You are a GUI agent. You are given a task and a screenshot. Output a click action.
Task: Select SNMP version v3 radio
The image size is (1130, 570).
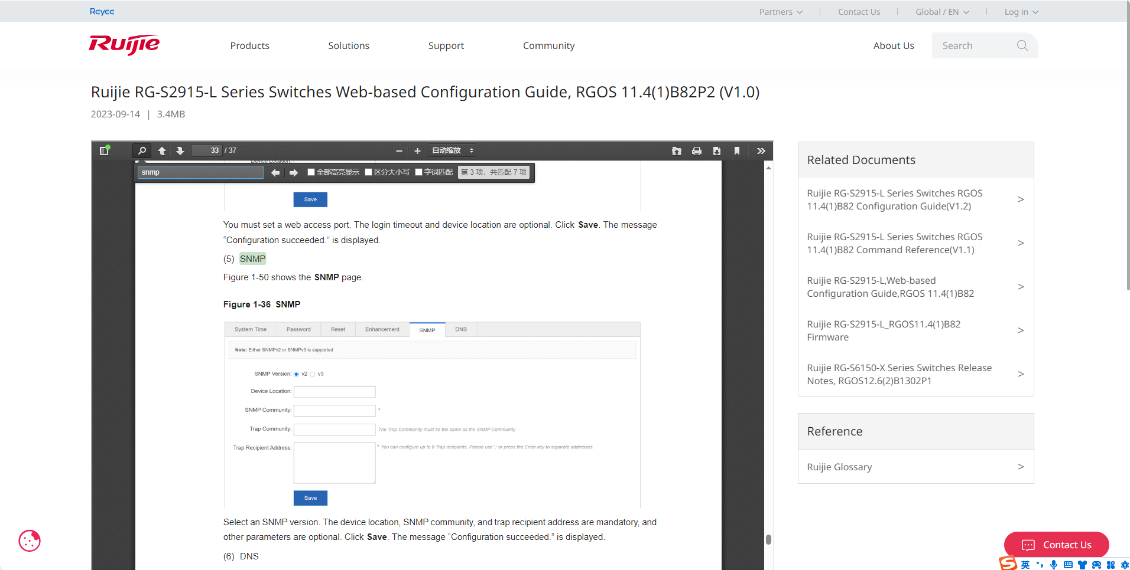(x=313, y=374)
